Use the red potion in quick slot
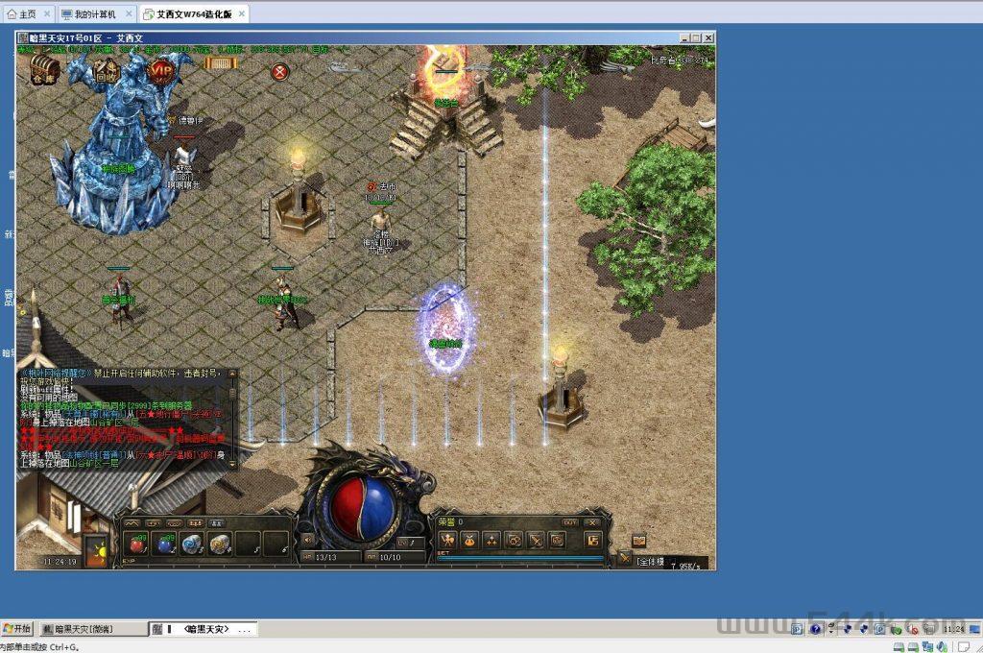Screen dimensions: 983x653 click(137, 544)
